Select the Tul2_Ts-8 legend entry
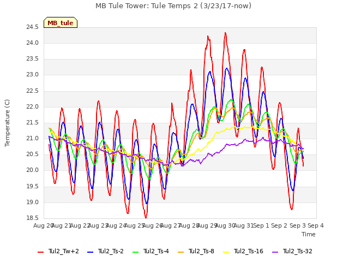Image resolution: width=349 pixels, height=262 pixels. pyautogui.click(x=196, y=251)
